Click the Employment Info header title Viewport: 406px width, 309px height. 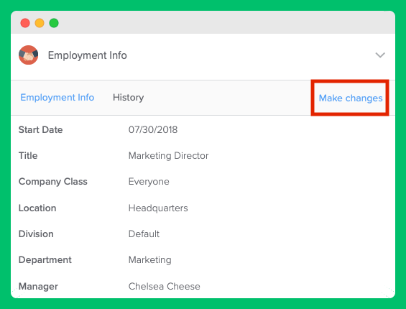tap(87, 55)
